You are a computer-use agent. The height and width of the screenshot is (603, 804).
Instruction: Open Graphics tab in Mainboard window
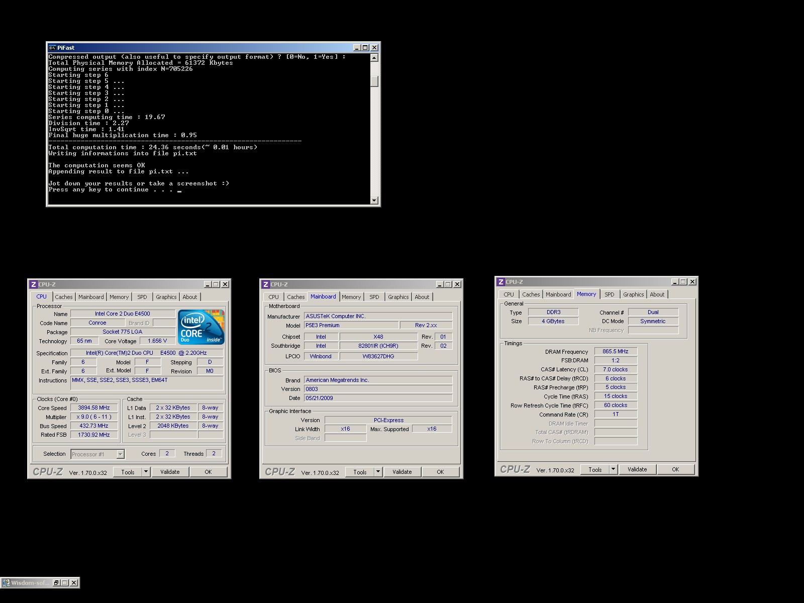[x=398, y=297]
